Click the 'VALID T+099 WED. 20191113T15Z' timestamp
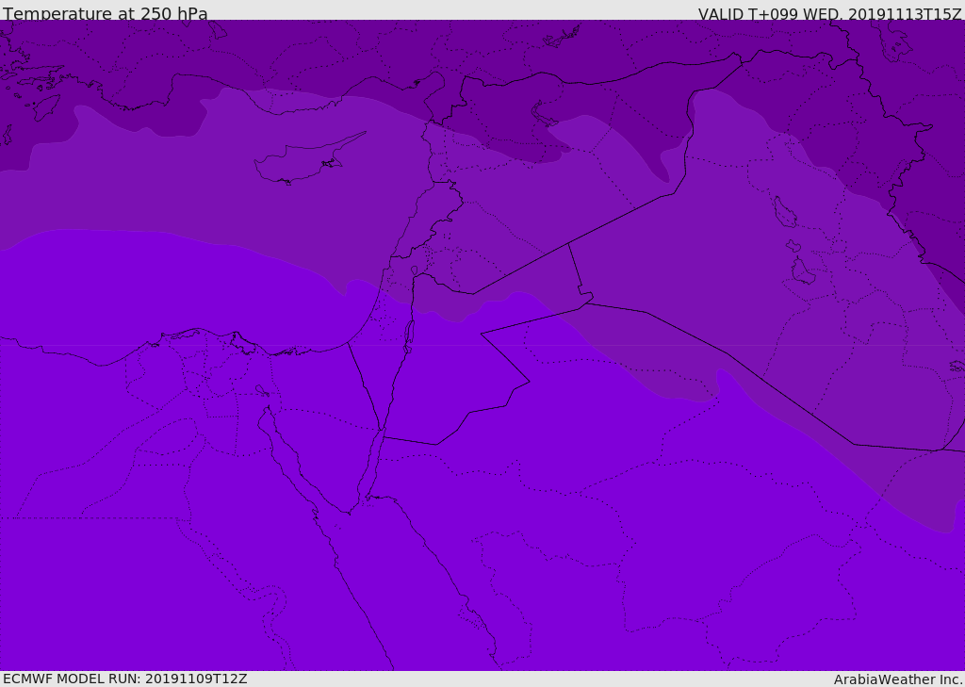Viewport: 965px width, 687px height. [x=829, y=13]
